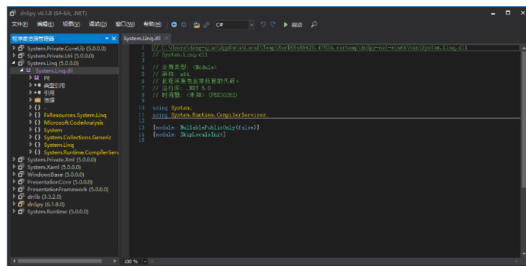Image resolution: width=526 pixels, height=266 pixels.
Task: Click the save all icon in toolbar
Action: pos(207,24)
